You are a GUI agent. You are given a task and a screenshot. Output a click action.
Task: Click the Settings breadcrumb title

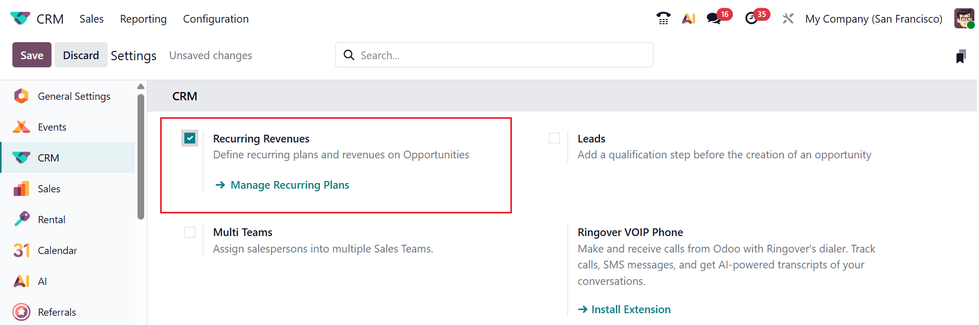[x=133, y=56]
